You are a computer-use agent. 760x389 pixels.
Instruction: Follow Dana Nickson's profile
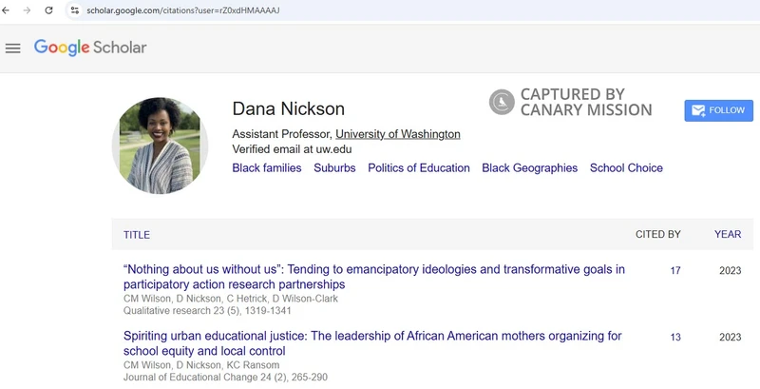719,110
